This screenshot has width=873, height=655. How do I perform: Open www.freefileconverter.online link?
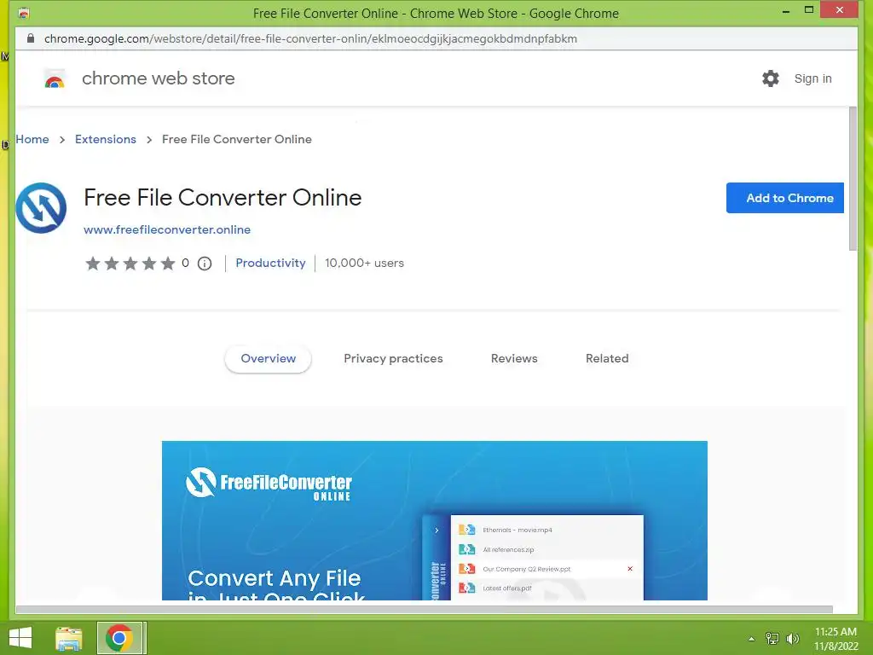(167, 229)
